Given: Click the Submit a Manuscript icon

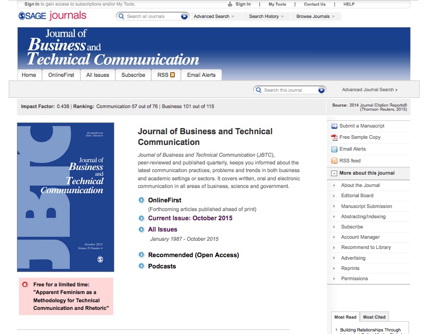Looking at the screenshot, I should [x=334, y=126].
